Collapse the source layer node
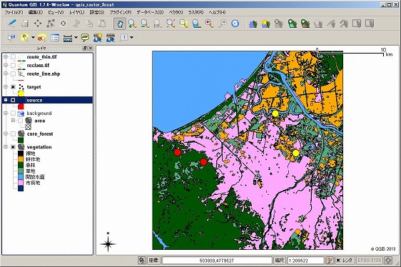 [x=6, y=100]
